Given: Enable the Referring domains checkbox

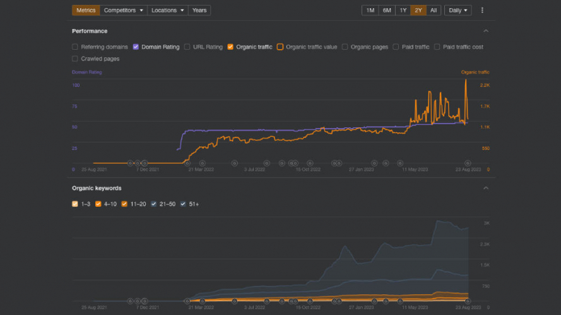Looking at the screenshot, I should (75, 47).
